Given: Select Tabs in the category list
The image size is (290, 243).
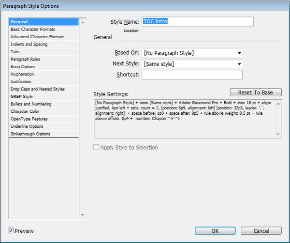Looking at the screenshot, I should point(43,52).
